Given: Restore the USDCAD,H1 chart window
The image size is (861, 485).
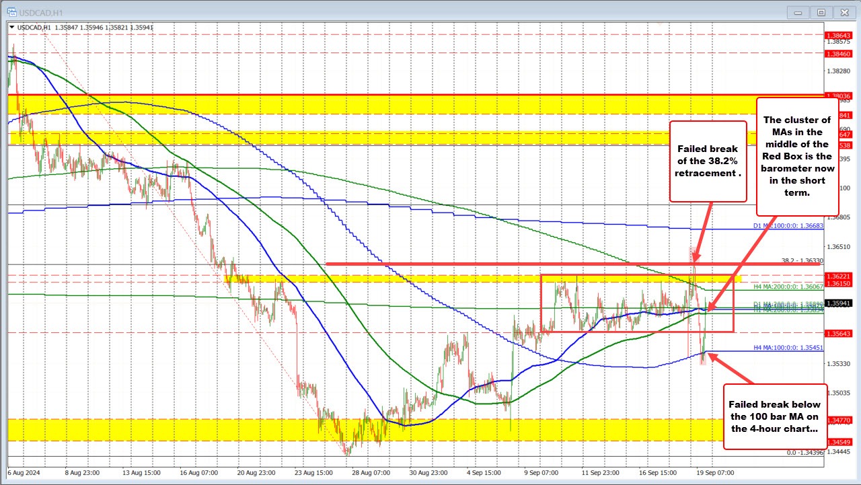Looking at the screenshot, I should (x=821, y=11).
